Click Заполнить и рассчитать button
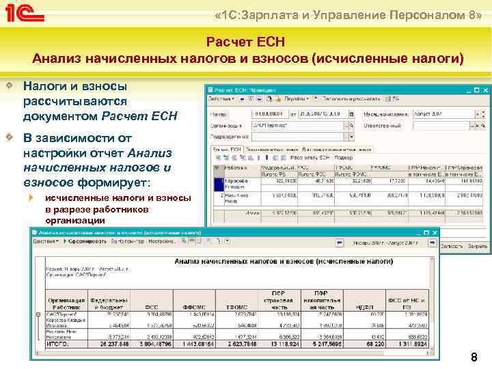This screenshot has height=369, width=492. coord(351,99)
